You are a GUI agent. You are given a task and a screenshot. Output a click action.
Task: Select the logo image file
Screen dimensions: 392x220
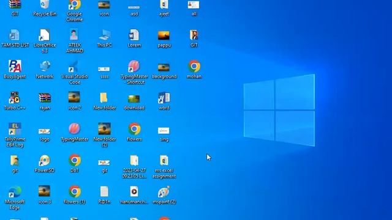coord(45,134)
